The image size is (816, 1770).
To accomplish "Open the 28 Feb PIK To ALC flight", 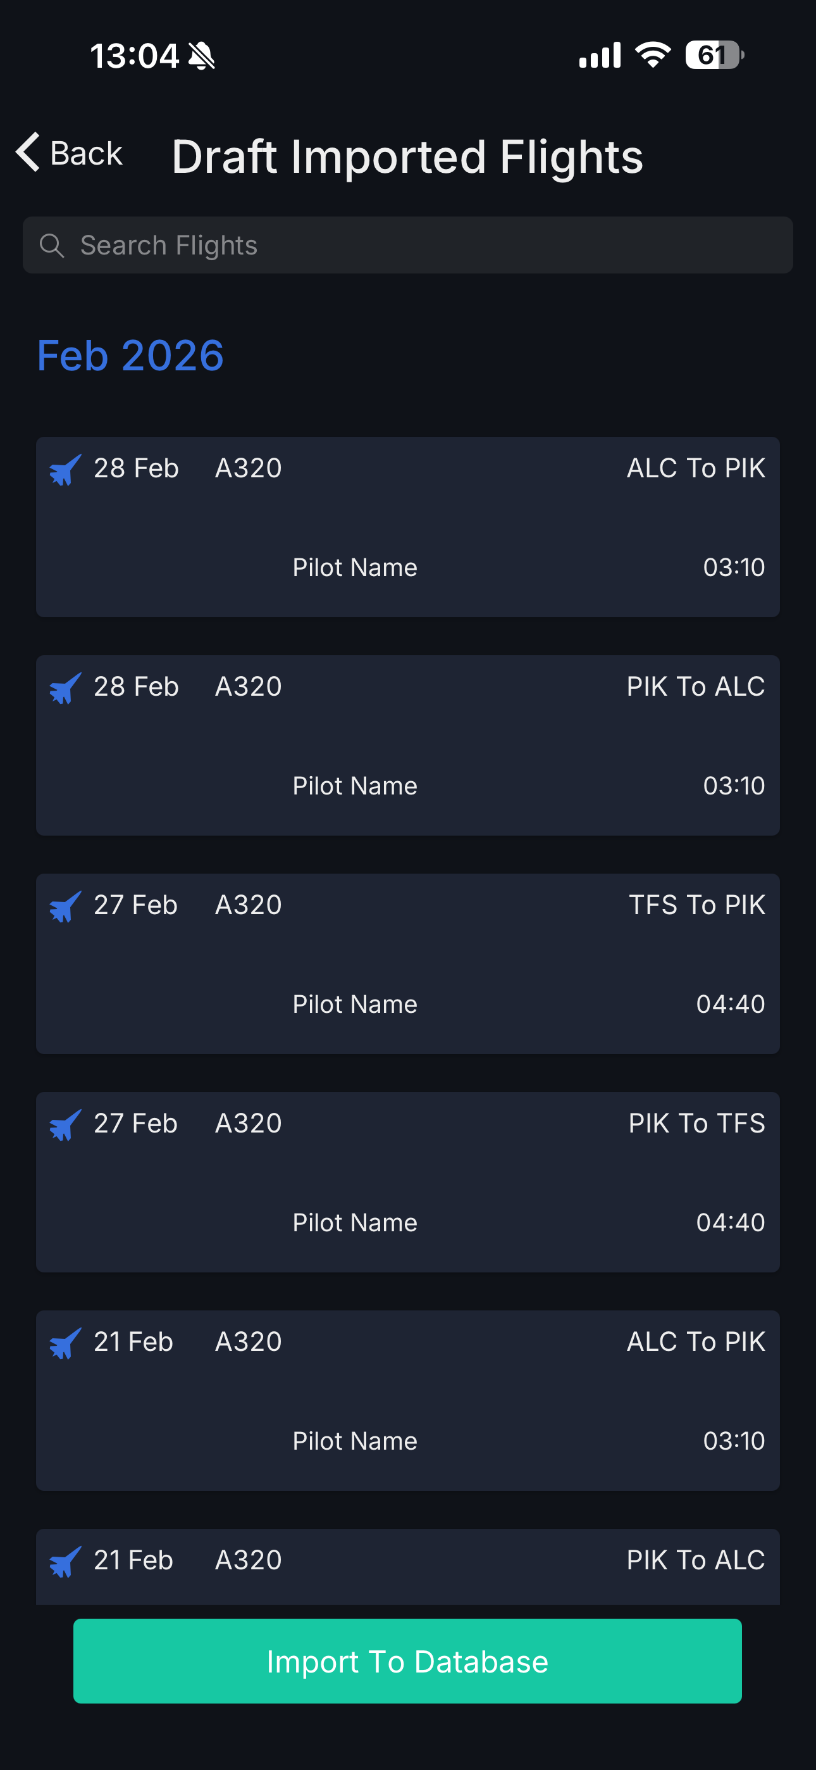I will (x=408, y=746).
